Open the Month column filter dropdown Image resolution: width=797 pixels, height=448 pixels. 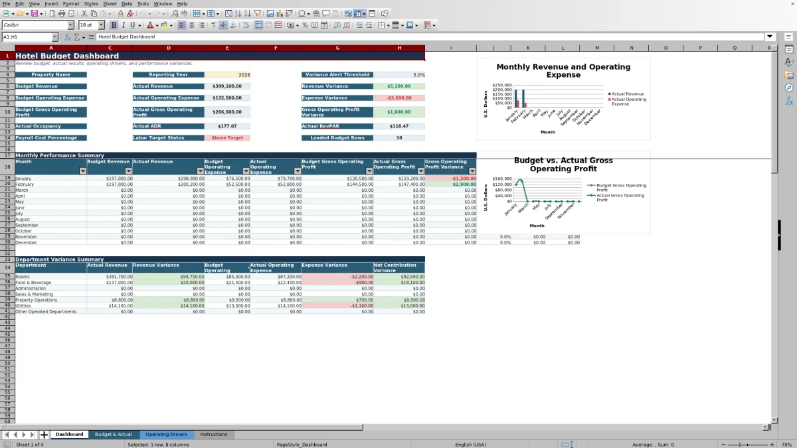pyautogui.click(x=82, y=171)
